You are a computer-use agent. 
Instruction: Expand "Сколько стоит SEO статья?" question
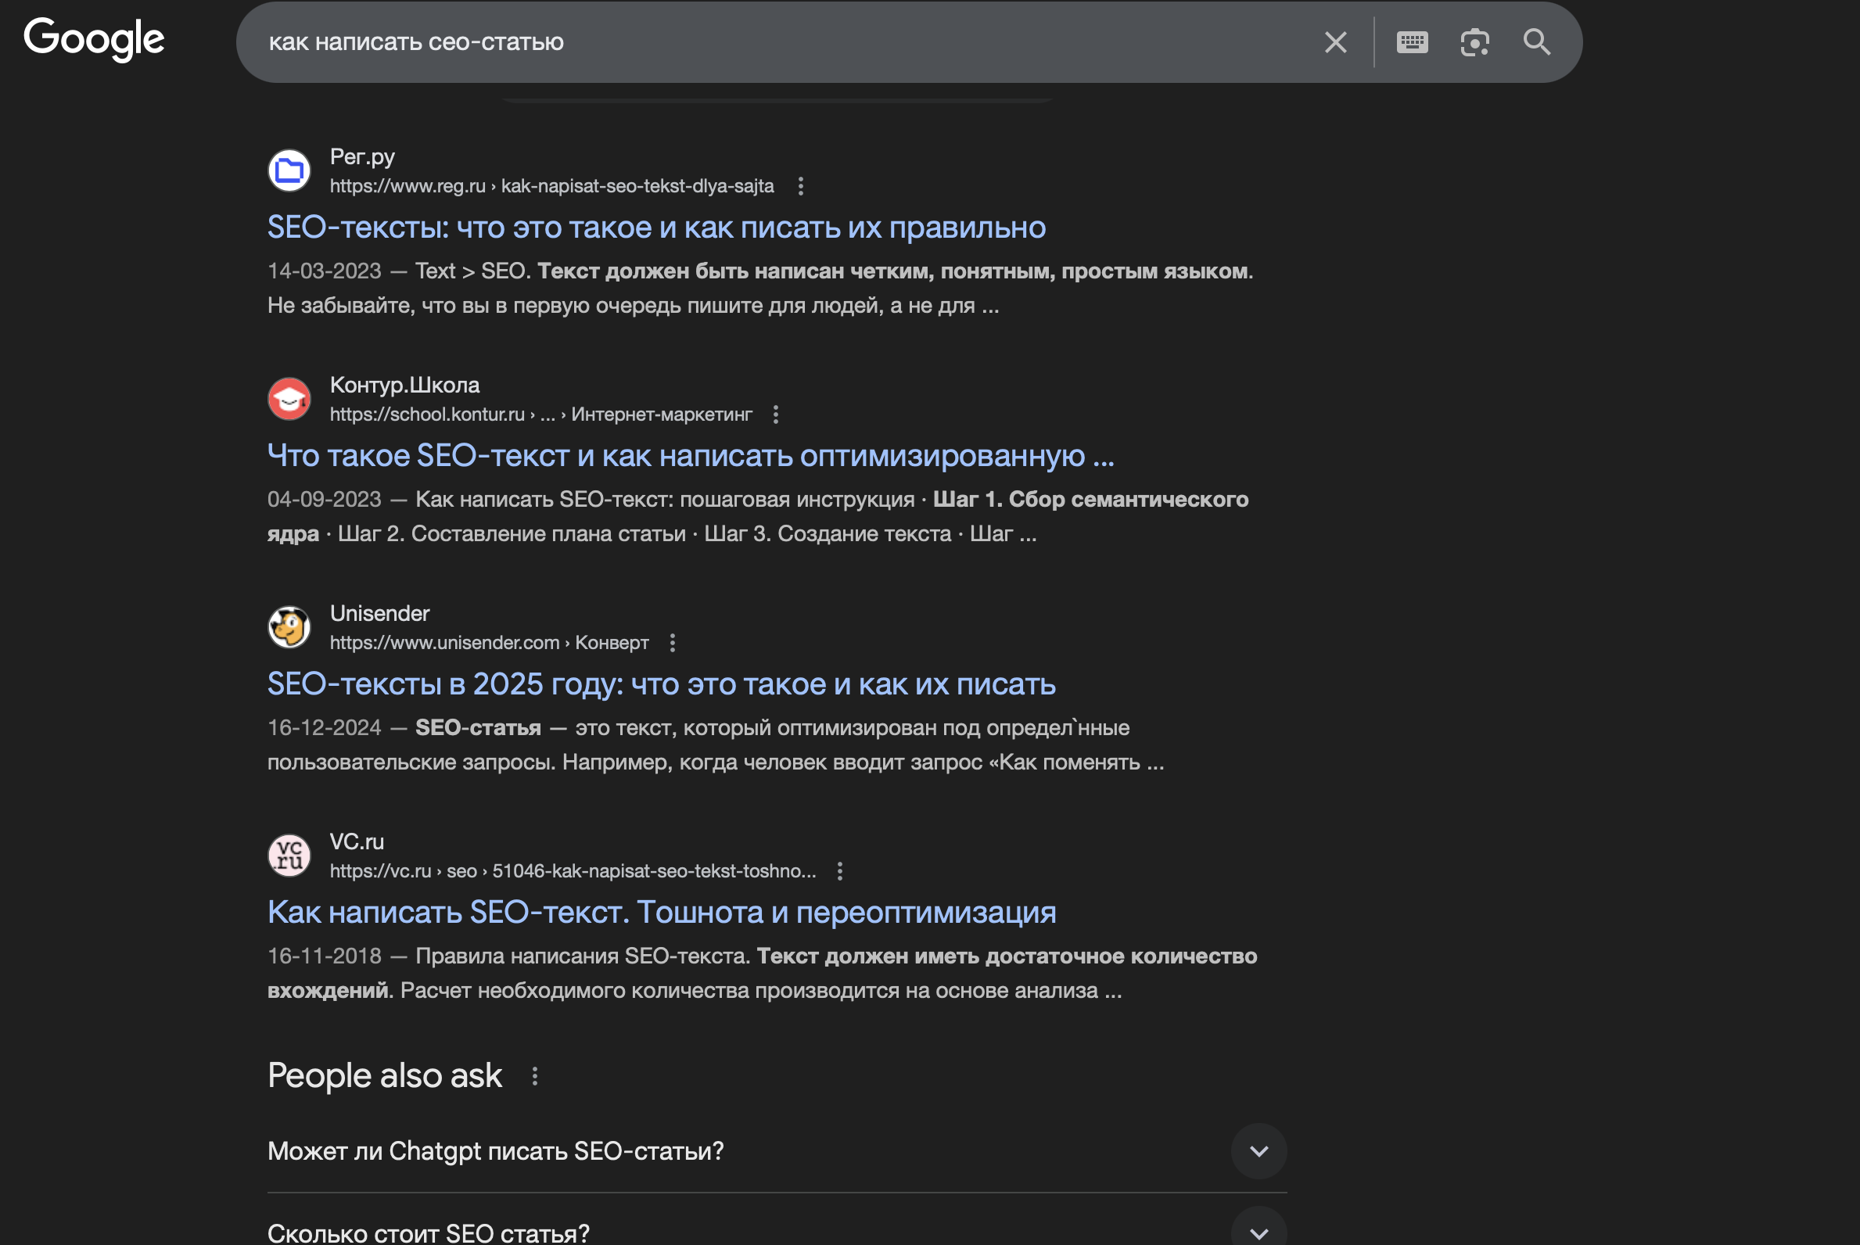click(1258, 1232)
